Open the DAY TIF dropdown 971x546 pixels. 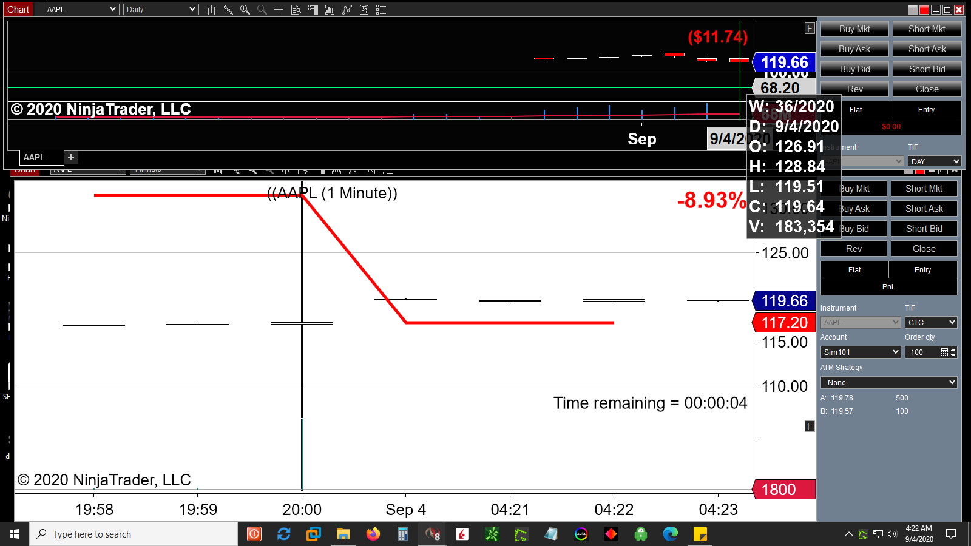[x=935, y=161]
